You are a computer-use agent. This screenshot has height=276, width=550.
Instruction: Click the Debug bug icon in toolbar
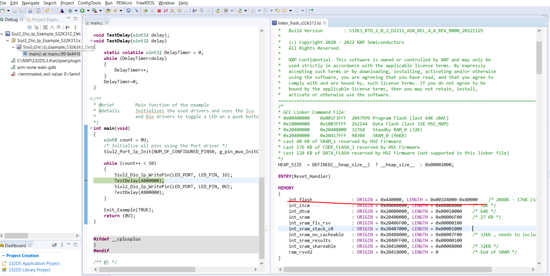point(70,11)
